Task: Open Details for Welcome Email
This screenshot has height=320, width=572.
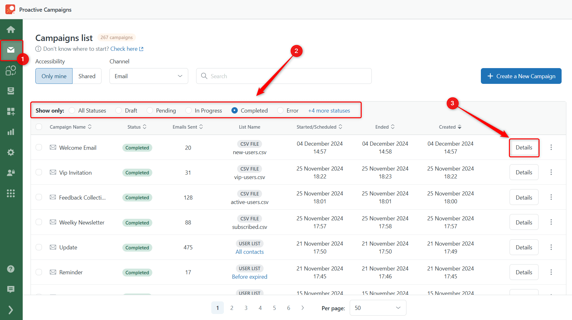Action: [x=524, y=147]
